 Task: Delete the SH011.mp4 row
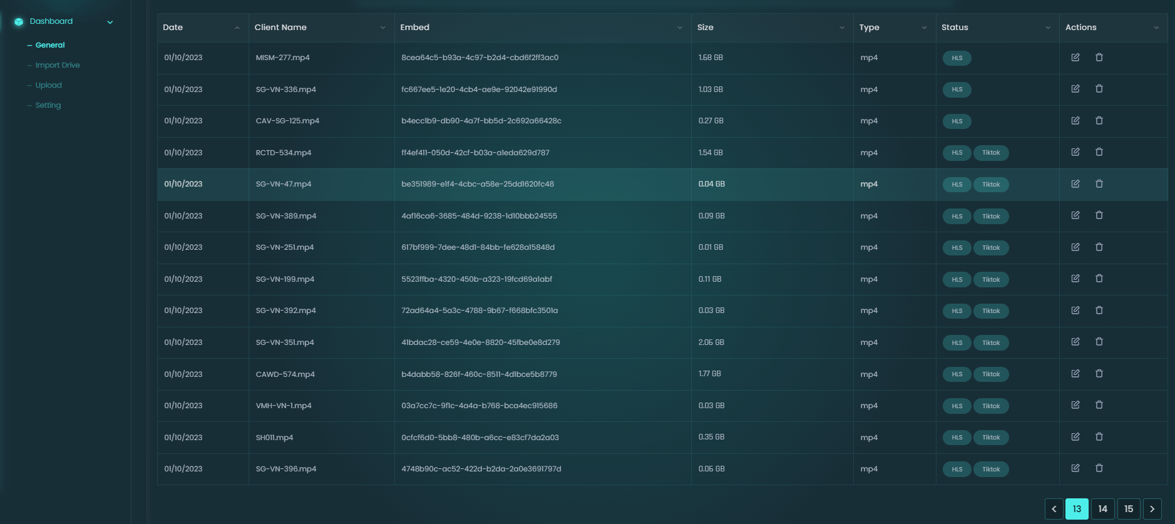pos(1099,437)
